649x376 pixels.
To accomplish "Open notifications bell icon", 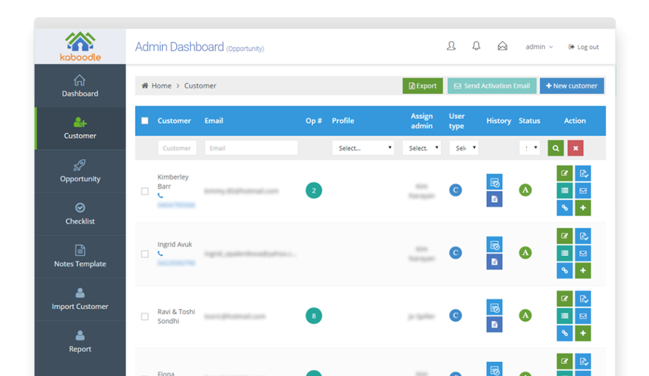I will click(x=476, y=46).
